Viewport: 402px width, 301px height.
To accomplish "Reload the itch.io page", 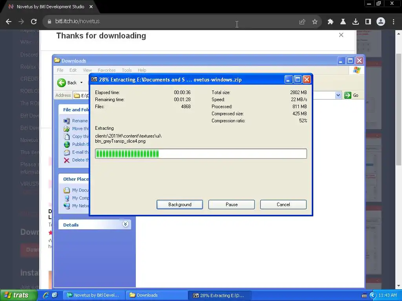I will [34, 22].
